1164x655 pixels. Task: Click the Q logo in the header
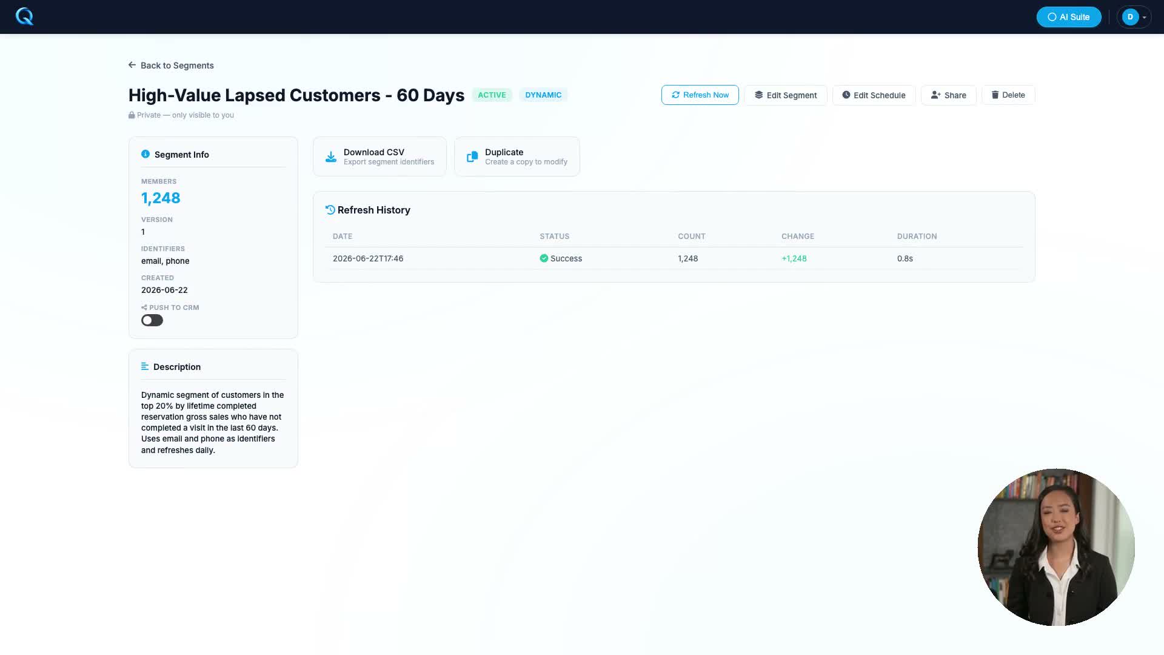click(x=24, y=16)
